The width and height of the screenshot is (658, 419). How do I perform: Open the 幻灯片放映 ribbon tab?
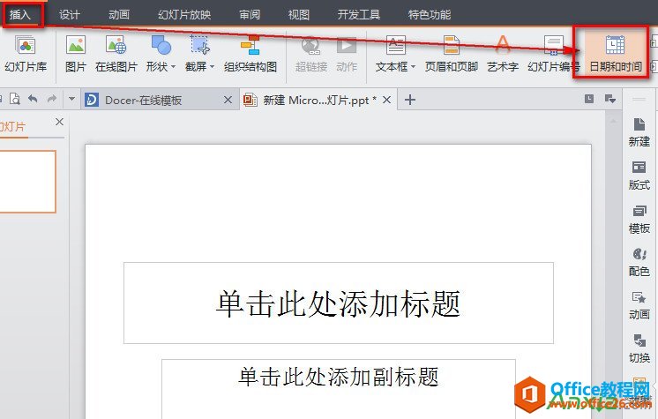(184, 15)
